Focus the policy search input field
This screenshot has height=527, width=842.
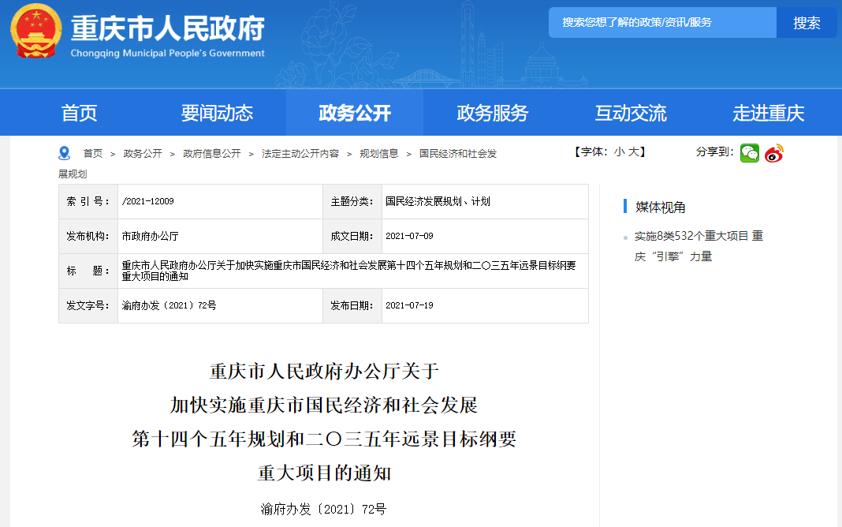(662, 23)
